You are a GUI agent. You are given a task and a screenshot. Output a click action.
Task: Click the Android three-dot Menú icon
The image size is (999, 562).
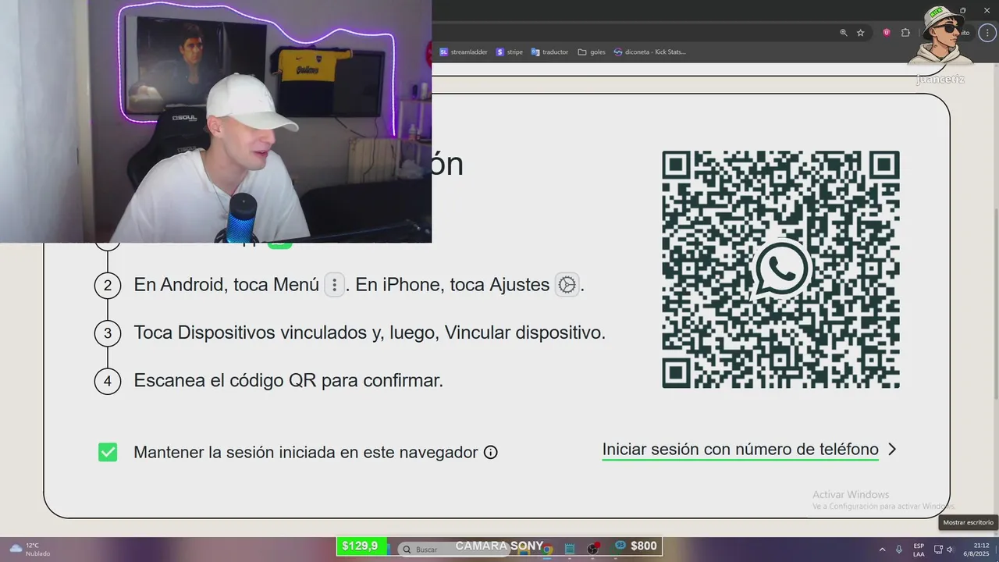tap(334, 286)
